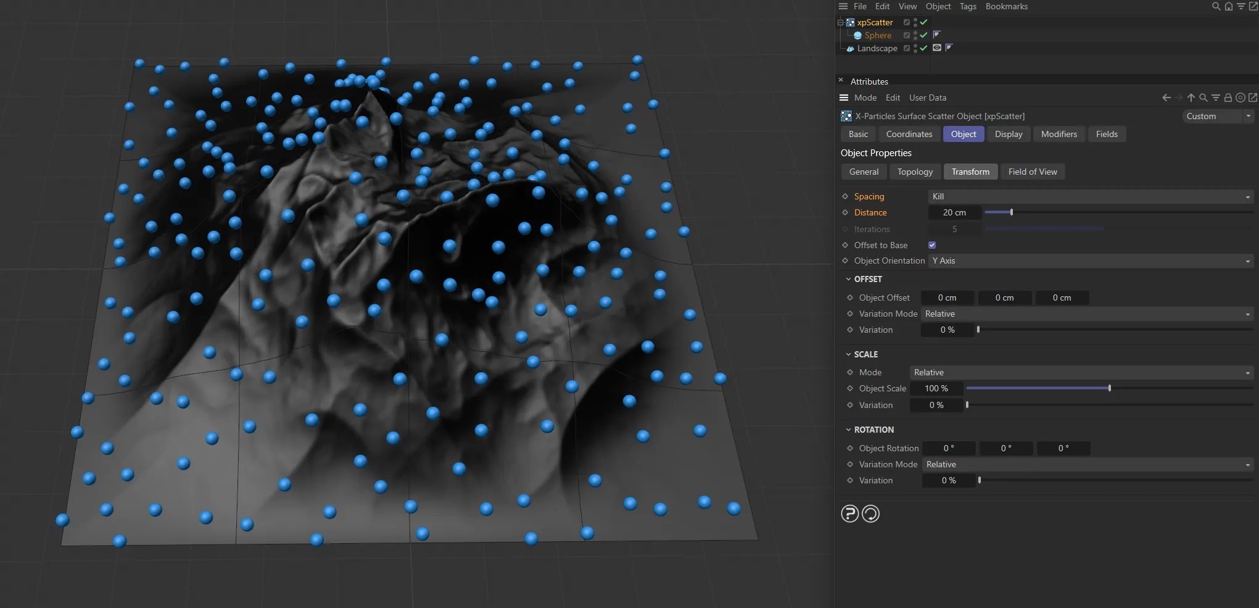Switch to the Topology tab
The height and width of the screenshot is (608, 1259).
pos(915,172)
